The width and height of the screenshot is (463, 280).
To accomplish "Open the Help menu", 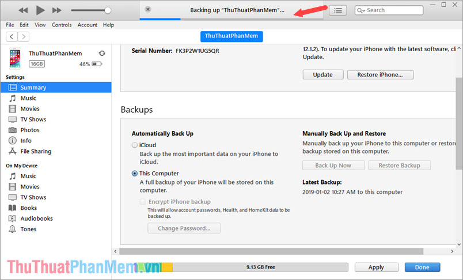I will (x=108, y=25).
